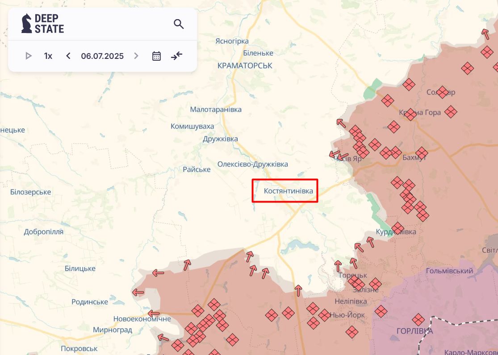The width and height of the screenshot is (498, 355).
Task: Go to the next date arrow
Action: [x=136, y=56]
